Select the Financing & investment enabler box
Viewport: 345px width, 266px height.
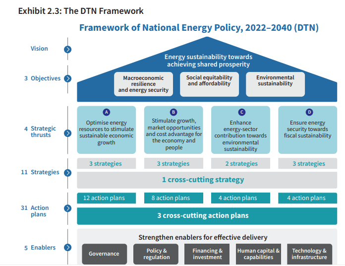[x=207, y=254]
